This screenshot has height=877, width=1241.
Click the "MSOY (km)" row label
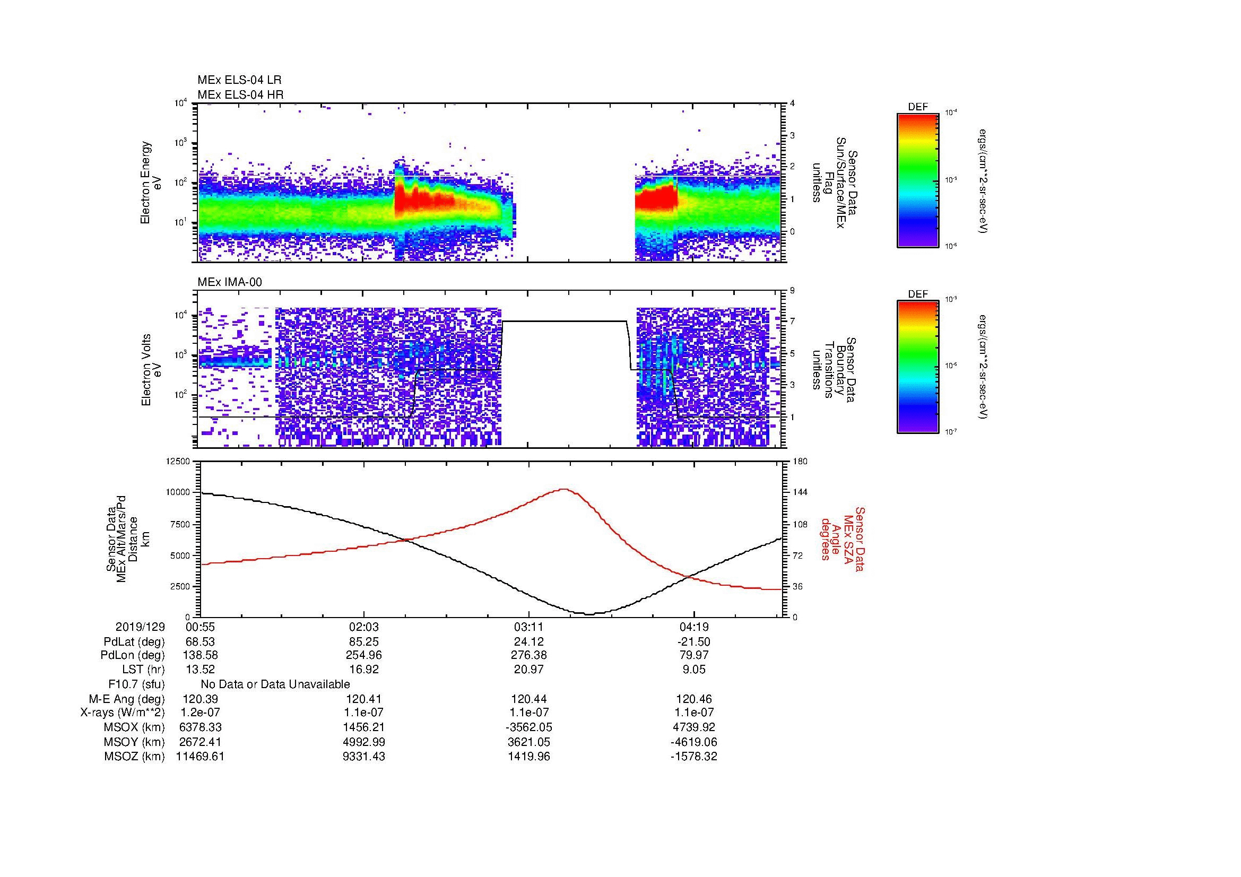click(135, 742)
